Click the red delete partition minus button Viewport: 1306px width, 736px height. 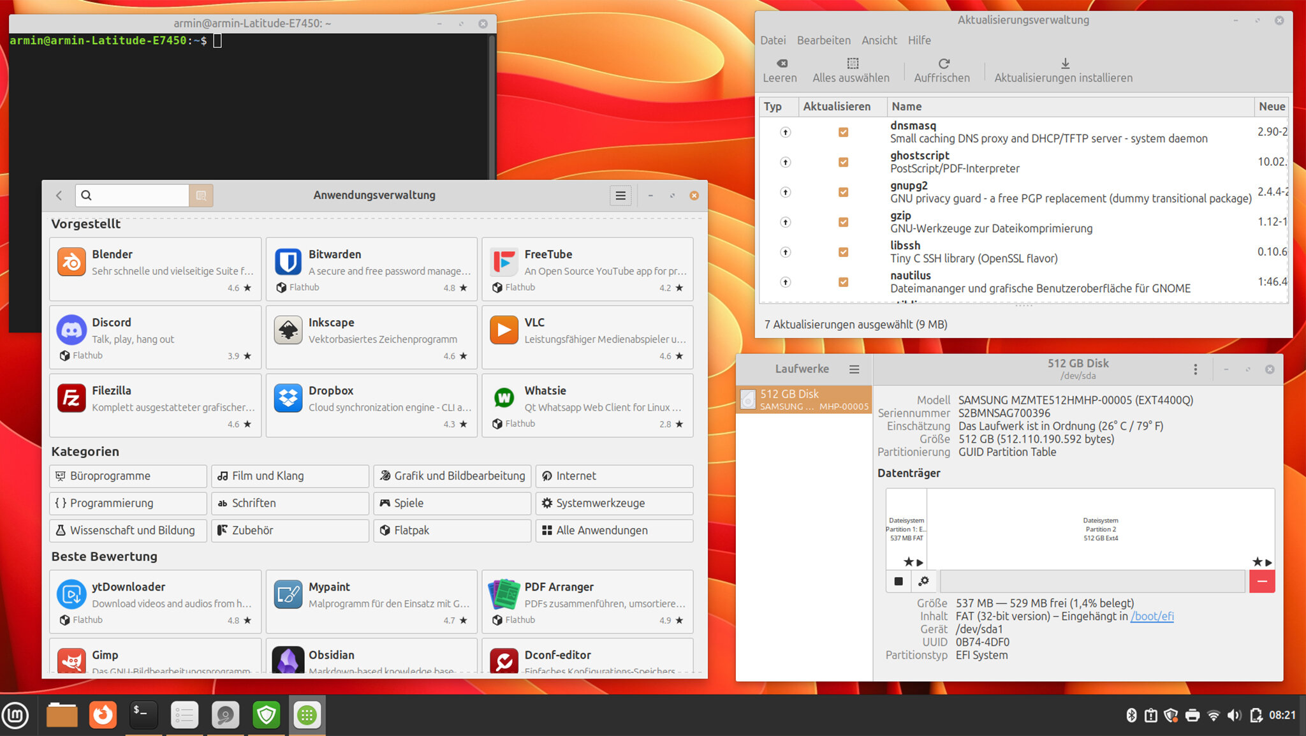[1262, 581]
